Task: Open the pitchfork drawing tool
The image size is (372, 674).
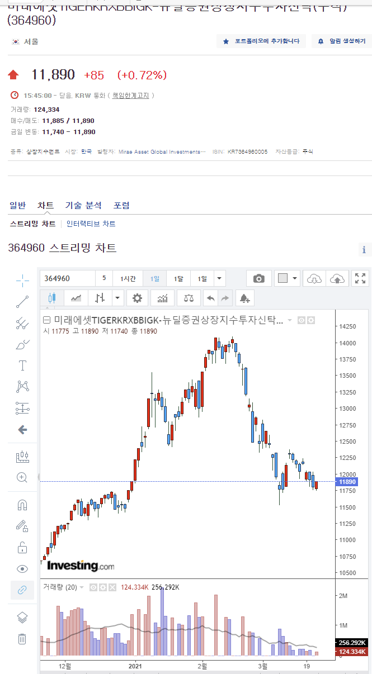Action: (x=22, y=323)
